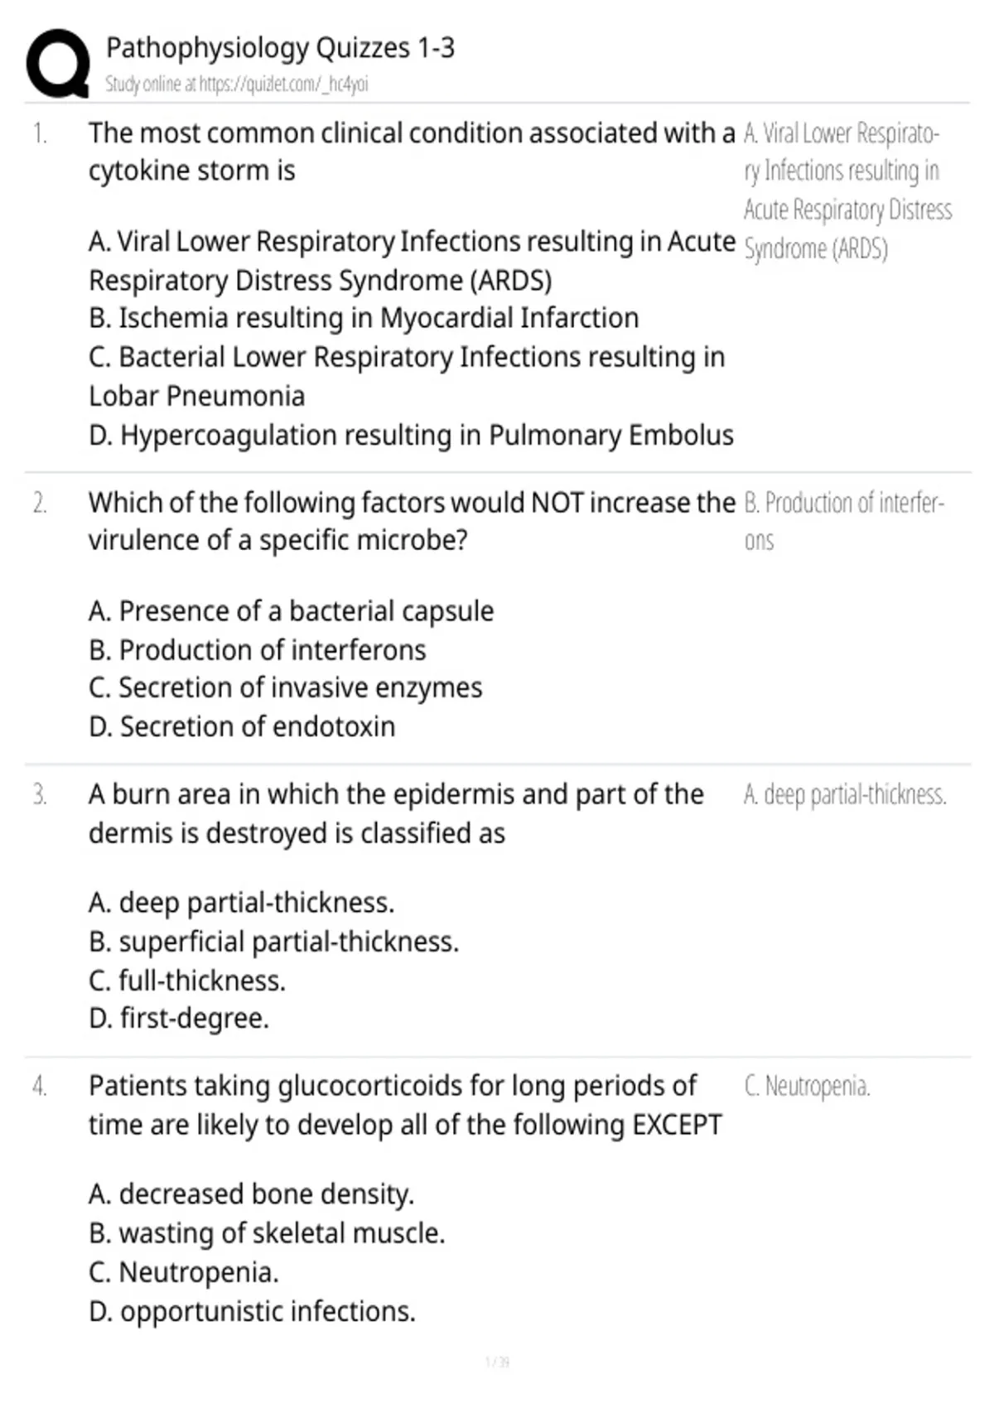Select option D. first-degree
The image size is (994, 1408).
point(179,1019)
